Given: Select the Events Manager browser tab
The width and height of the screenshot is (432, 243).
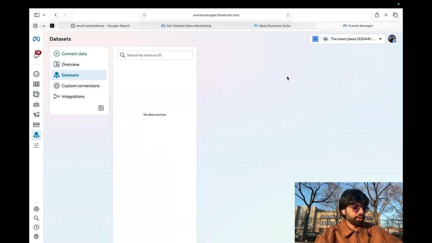Looking at the screenshot, I should (x=358, y=26).
